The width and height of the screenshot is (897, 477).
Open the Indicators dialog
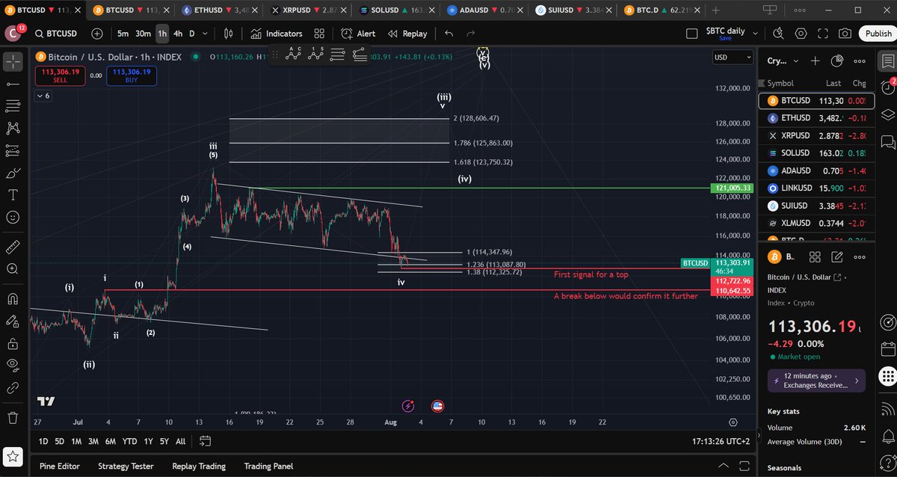pos(276,34)
